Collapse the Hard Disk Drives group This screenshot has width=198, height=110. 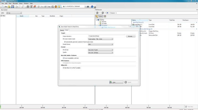click(x=197, y=22)
